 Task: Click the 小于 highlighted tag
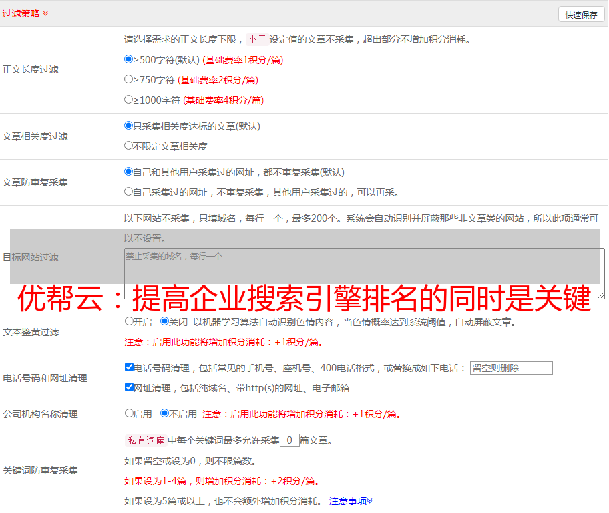point(258,39)
